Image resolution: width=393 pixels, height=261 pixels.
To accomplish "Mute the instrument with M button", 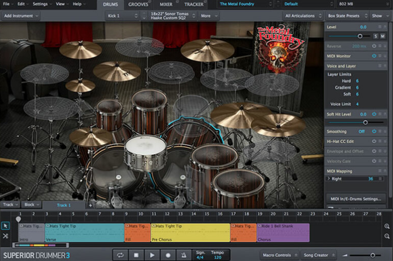I will [382, 36].
